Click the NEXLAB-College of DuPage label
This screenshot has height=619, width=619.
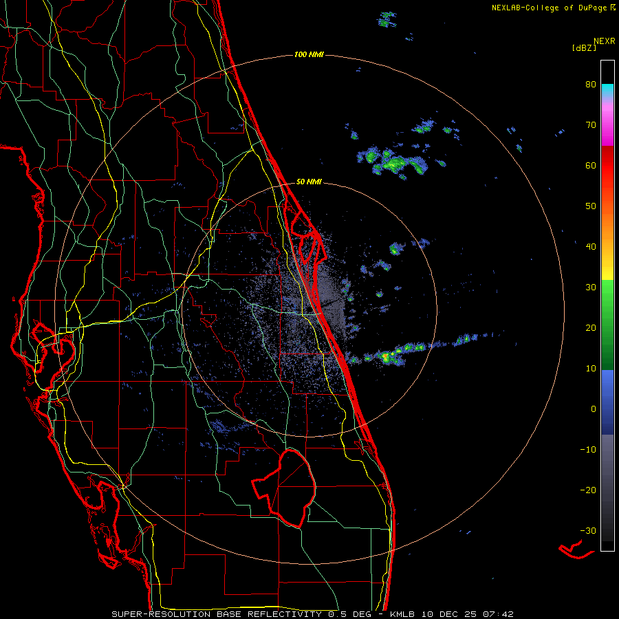tap(553, 8)
